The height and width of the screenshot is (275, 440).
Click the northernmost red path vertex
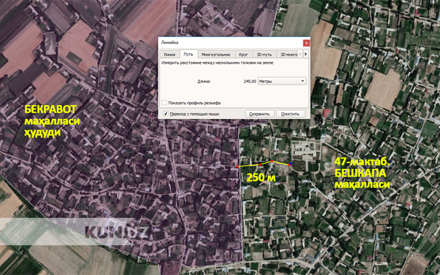pos(272,161)
